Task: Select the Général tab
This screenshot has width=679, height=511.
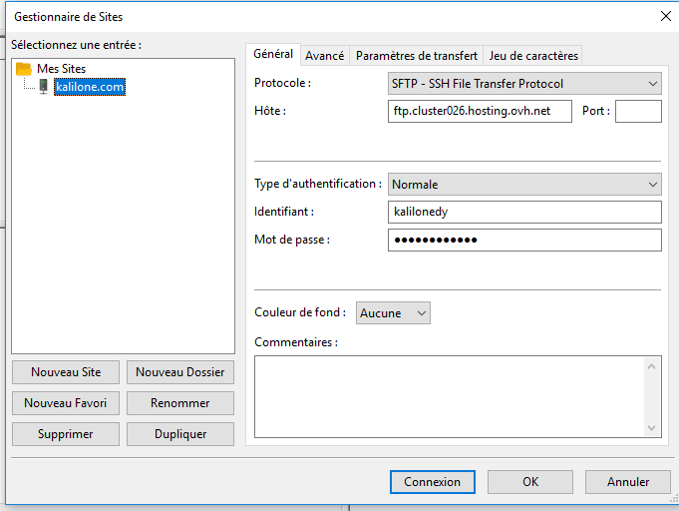Action: (x=273, y=55)
